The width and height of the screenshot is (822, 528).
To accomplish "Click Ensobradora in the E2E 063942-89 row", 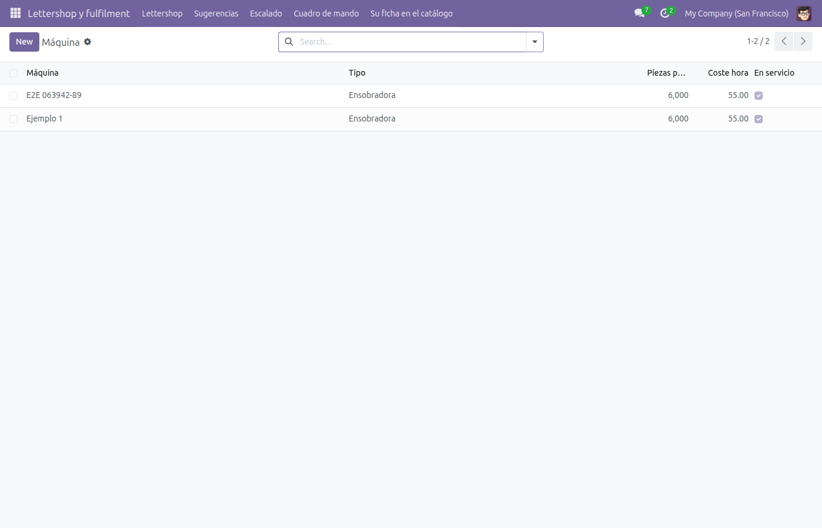I will pyautogui.click(x=372, y=95).
